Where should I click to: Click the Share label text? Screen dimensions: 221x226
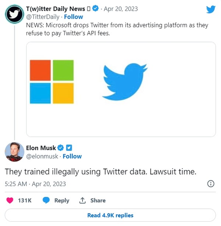[x=98, y=200]
